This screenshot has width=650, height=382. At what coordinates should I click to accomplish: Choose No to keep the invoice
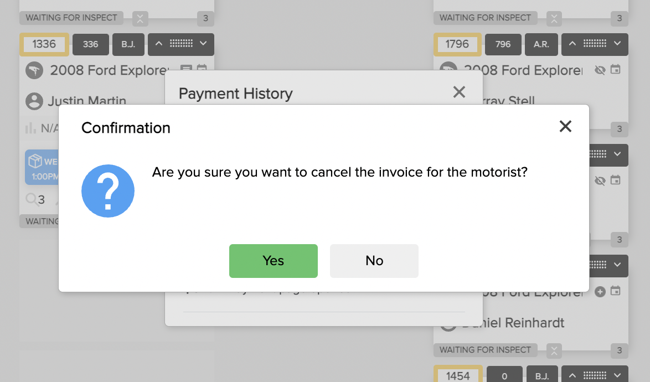(x=374, y=261)
